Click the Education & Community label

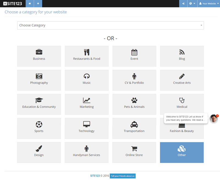(x=39, y=107)
